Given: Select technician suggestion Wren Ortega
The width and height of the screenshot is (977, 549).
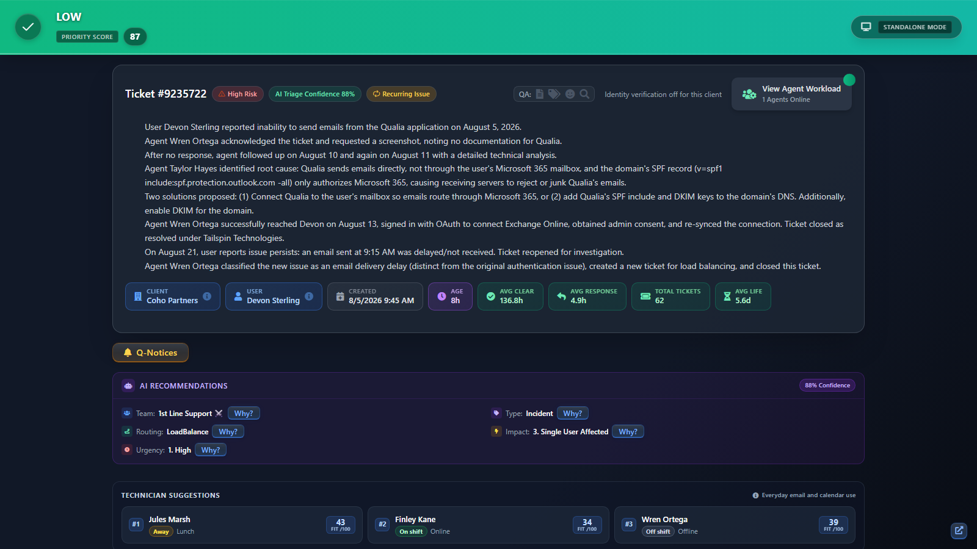Looking at the screenshot, I should [x=735, y=525].
